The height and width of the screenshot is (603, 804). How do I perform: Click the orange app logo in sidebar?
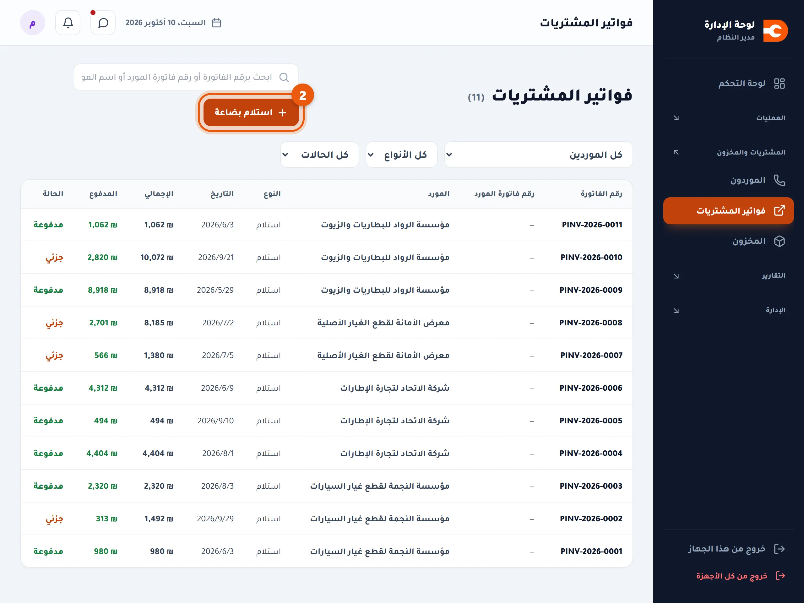pyautogui.click(x=775, y=31)
